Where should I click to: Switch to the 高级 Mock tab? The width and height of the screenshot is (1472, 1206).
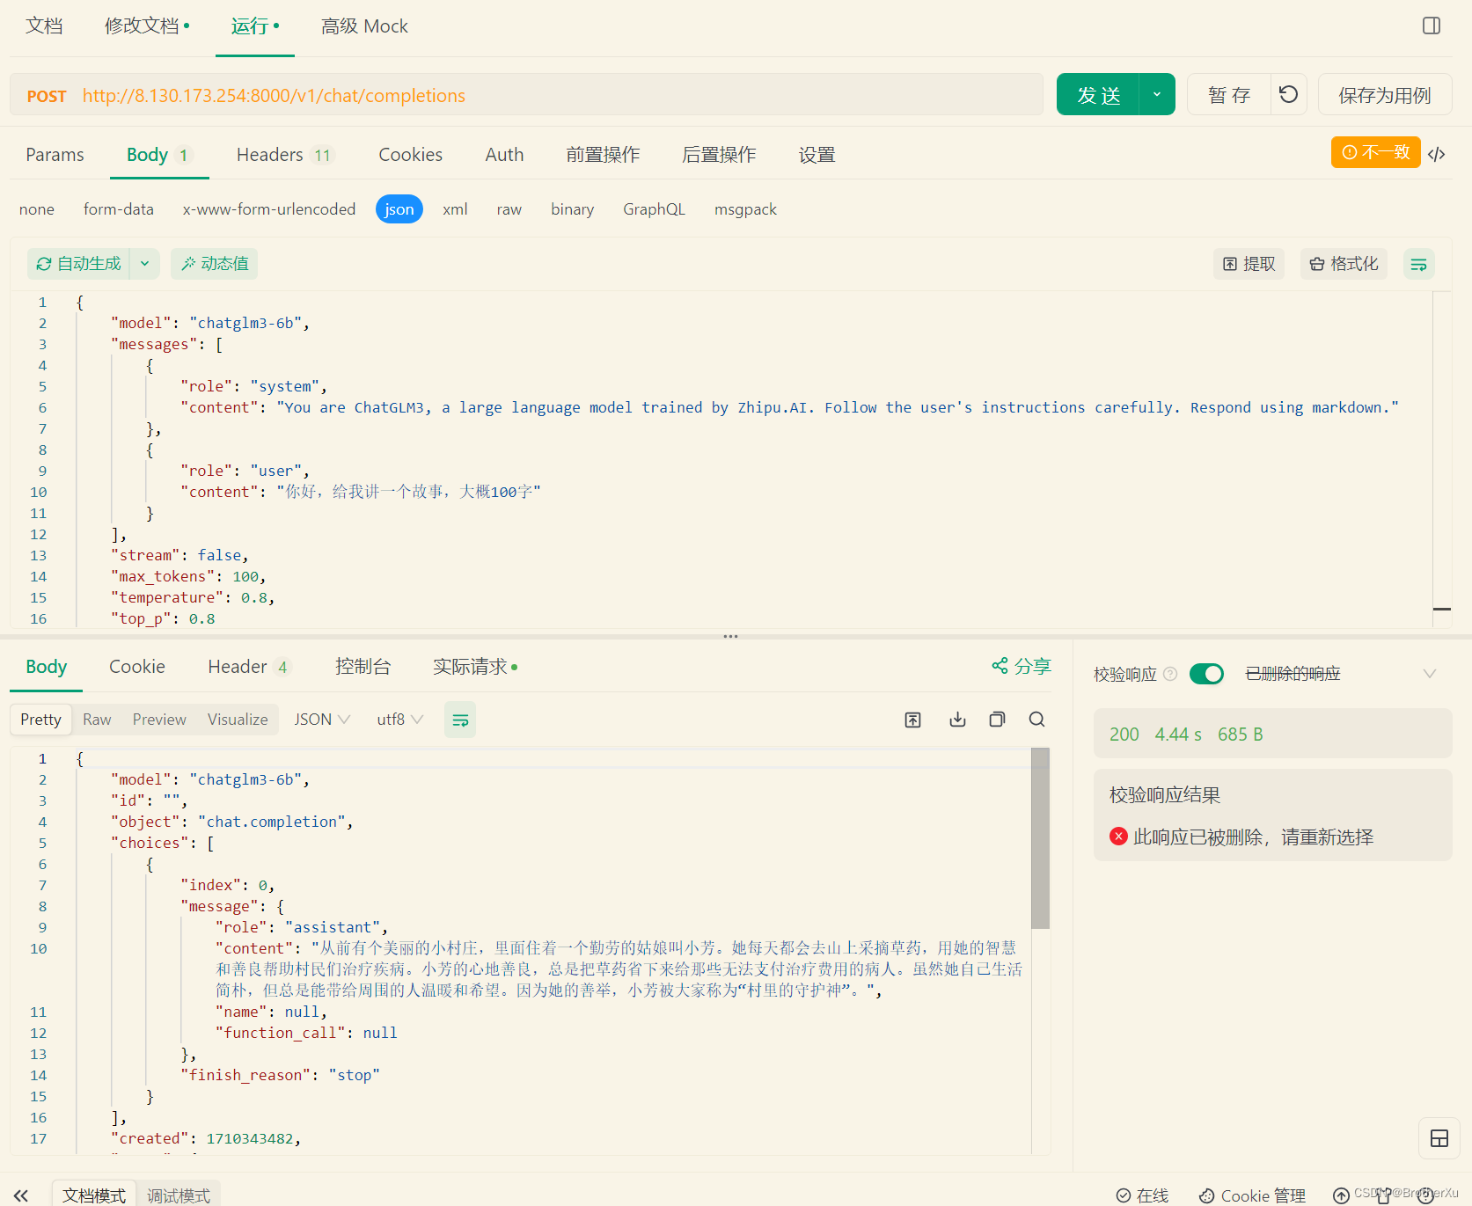click(x=364, y=26)
